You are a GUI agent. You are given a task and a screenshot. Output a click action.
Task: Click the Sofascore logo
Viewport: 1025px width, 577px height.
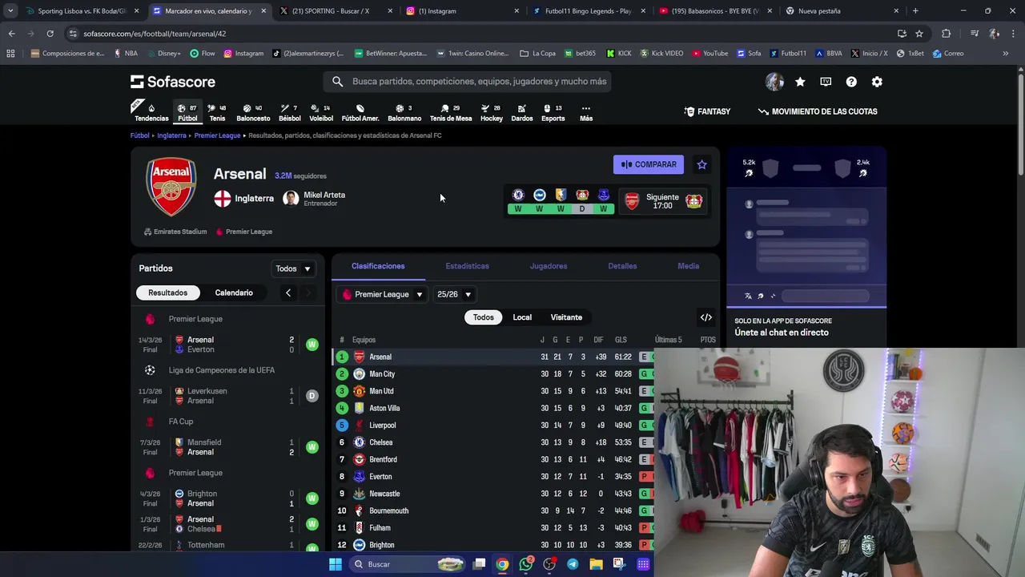click(173, 82)
